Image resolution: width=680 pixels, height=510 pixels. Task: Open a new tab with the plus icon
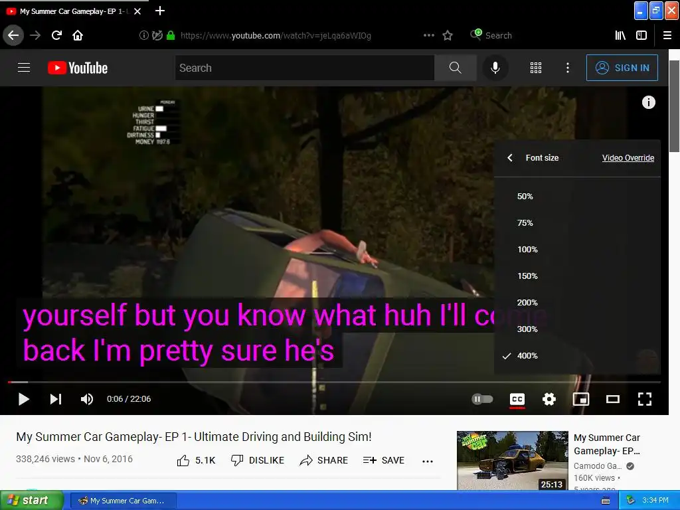[159, 11]
